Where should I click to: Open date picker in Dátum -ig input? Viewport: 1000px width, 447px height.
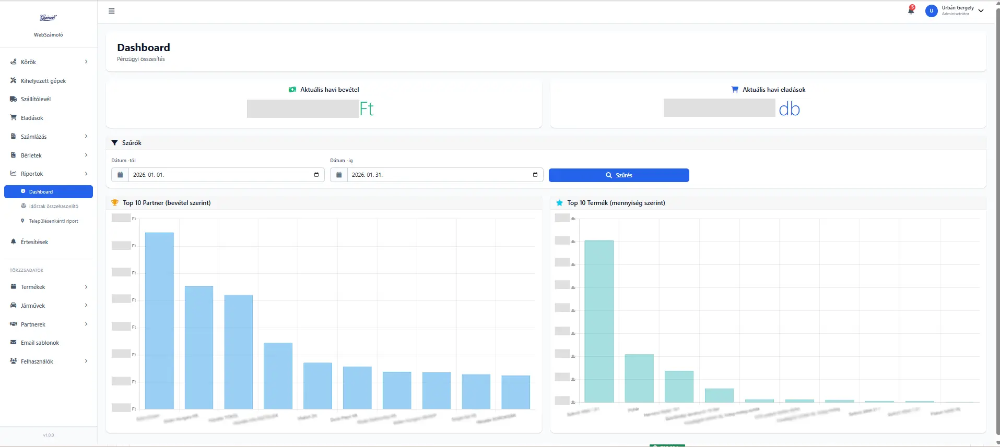click(535, 175)
